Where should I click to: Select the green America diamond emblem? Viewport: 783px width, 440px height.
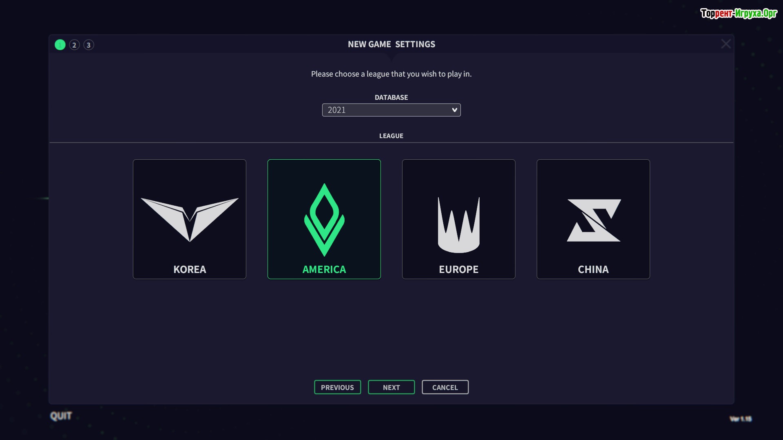click(324, 220)
